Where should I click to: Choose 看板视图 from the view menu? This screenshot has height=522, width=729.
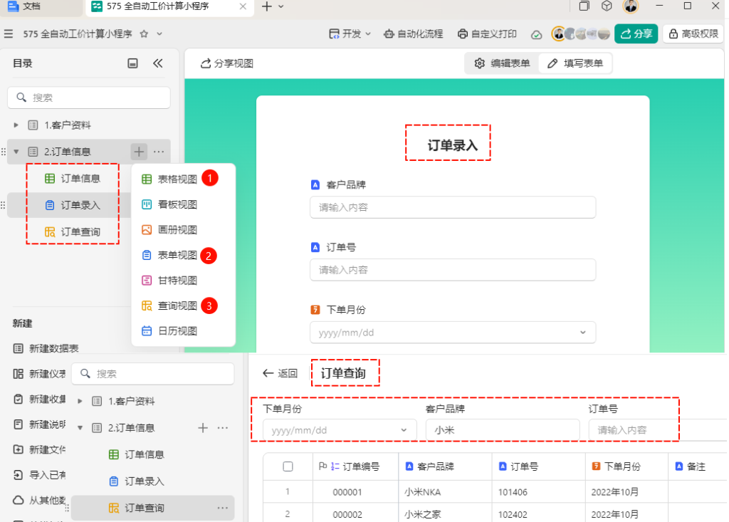pos(169,204)
